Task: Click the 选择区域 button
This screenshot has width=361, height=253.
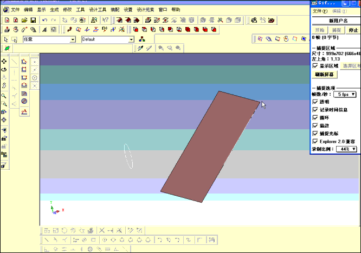Action: pyautogui.click(x=350, y=66)
